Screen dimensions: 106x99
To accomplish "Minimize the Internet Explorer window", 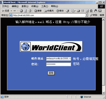I will click(97, 2).
